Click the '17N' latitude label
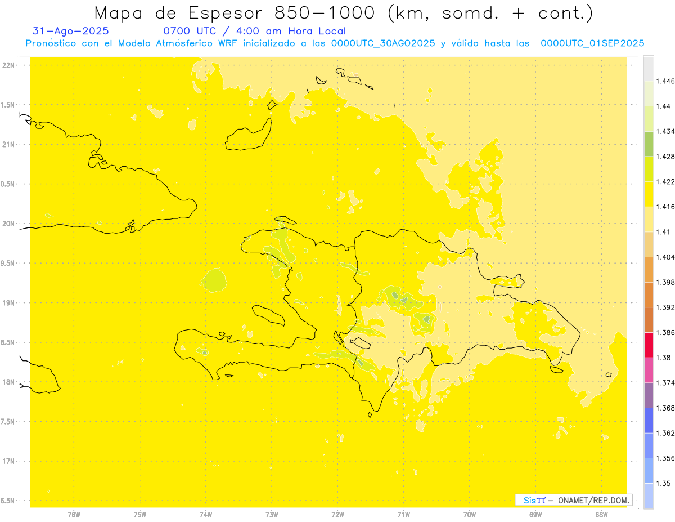675x522 pixels. click(x=9, y=461)
